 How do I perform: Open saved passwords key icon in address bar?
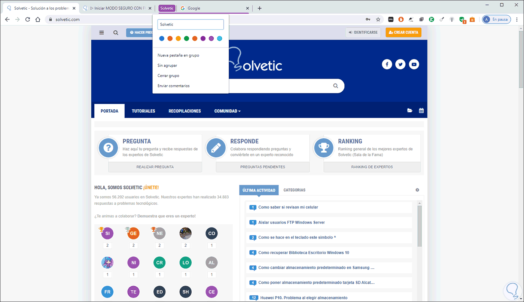pos(368,19)
